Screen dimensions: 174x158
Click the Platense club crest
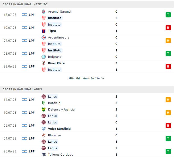pos(44,135)
